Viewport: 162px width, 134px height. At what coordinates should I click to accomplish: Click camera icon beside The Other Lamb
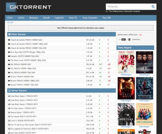9,60
